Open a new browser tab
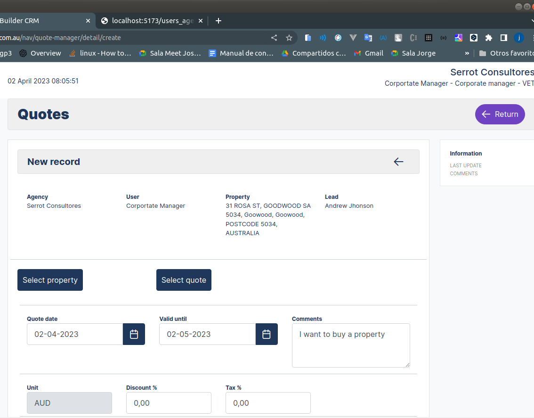The width and height of the screenshot is (534, 418). click(218, 21)
